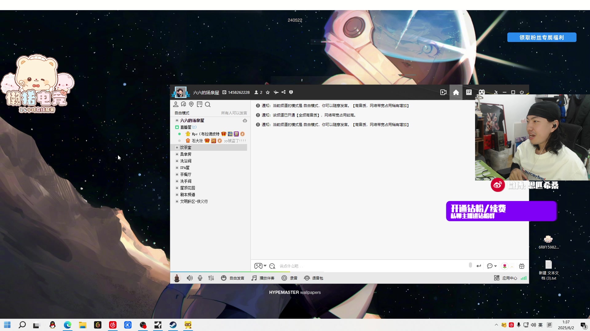Open the channel template list icon
Image resolution: width=590 pixels, height=331 pixels.
point(469,92)
